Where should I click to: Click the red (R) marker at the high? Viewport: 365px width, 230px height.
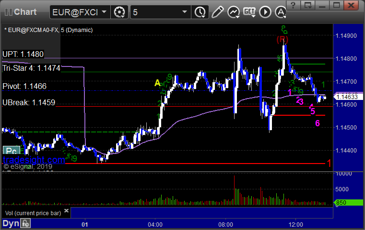click(283, 40)
